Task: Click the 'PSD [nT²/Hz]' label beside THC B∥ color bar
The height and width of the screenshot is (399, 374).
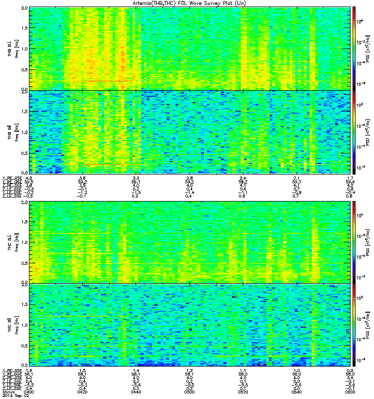Action: click(x=368, y=325)
